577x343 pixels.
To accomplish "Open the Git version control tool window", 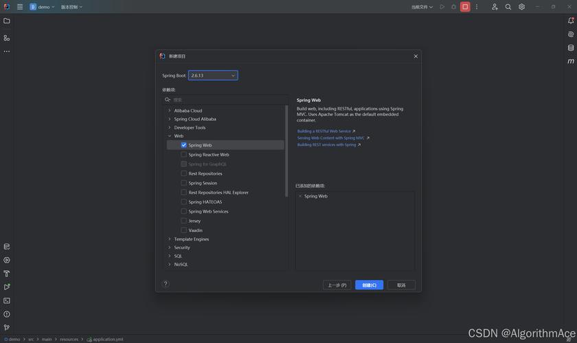I will pos(7,327).
